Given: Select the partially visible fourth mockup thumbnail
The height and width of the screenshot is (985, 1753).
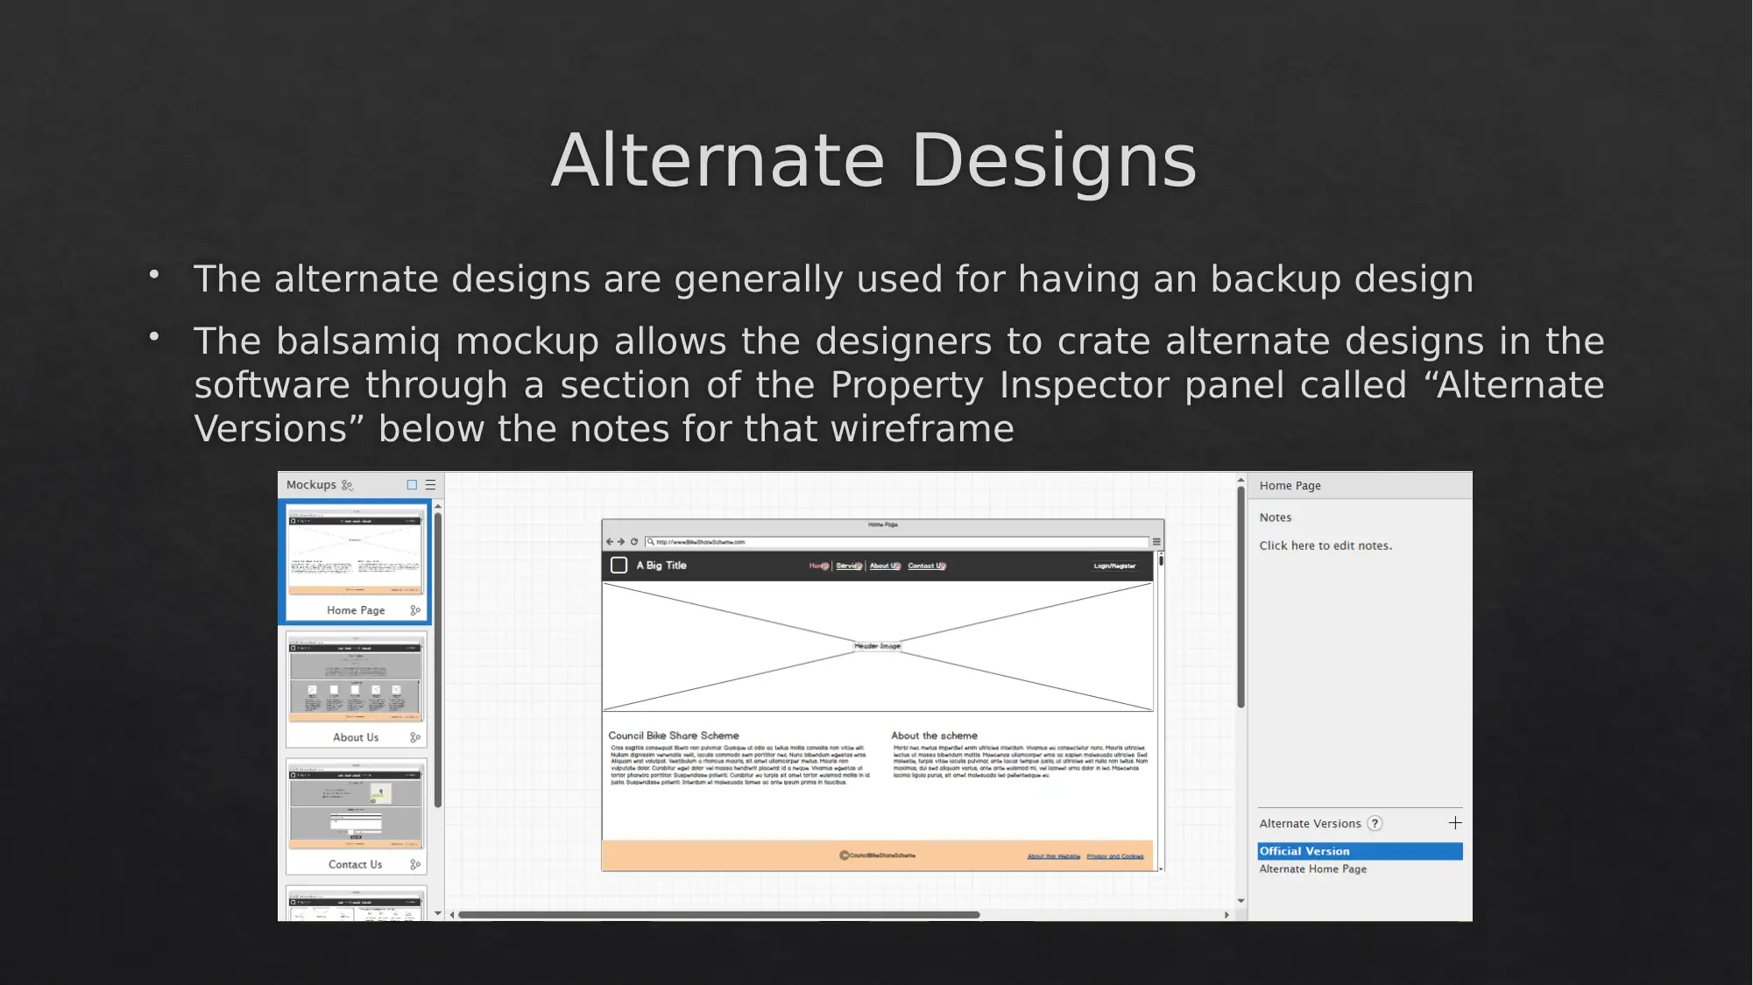Looking at the screenshot, I should tap(355, 904).
